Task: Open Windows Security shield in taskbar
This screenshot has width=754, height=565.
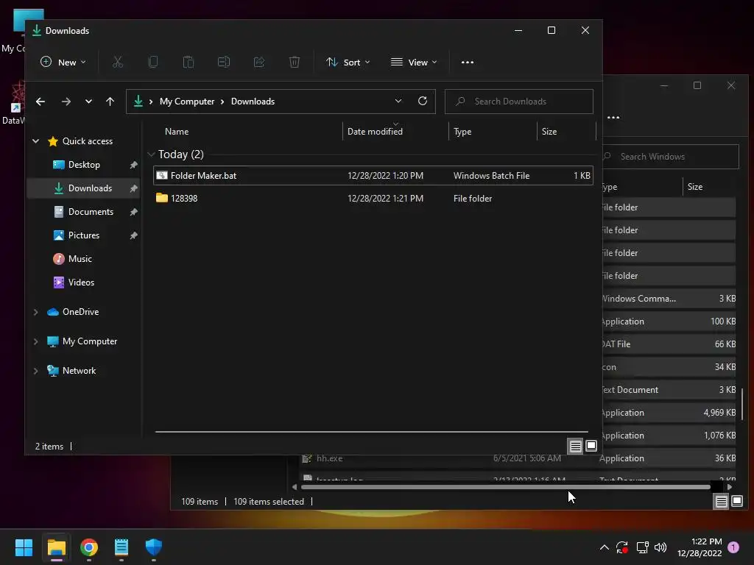Action: [x=154, y=547]
